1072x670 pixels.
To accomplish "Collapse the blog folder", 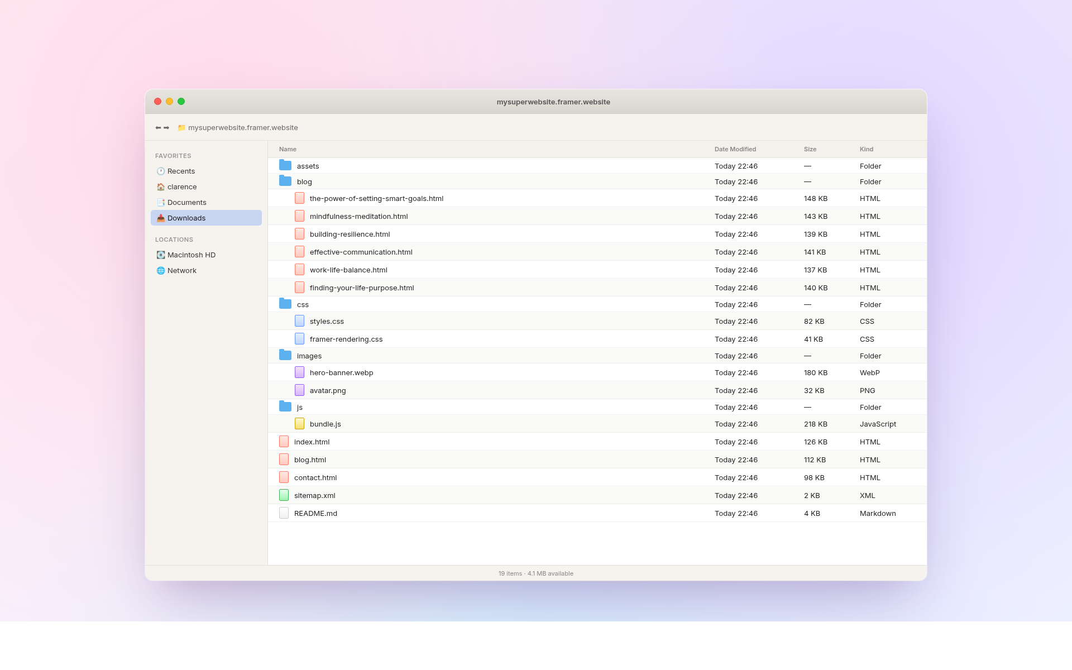I will pos(285,181).
